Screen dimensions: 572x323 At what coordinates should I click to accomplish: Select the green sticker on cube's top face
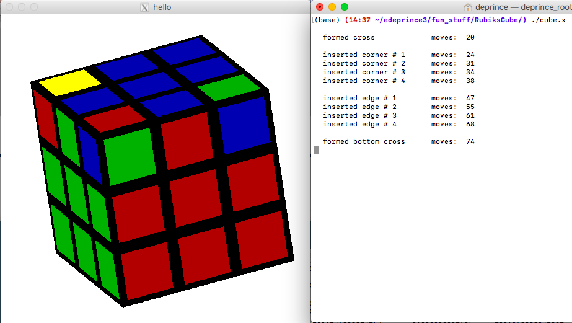[x=229, y=87]
